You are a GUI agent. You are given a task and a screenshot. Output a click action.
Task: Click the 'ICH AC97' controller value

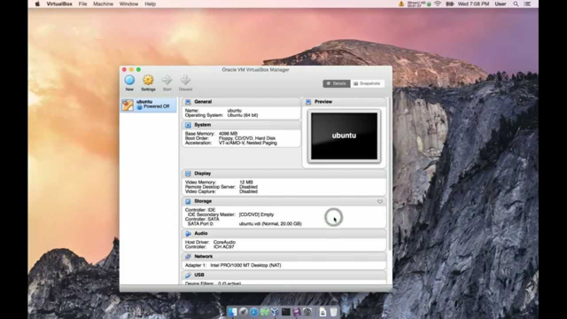pos(224,247)
